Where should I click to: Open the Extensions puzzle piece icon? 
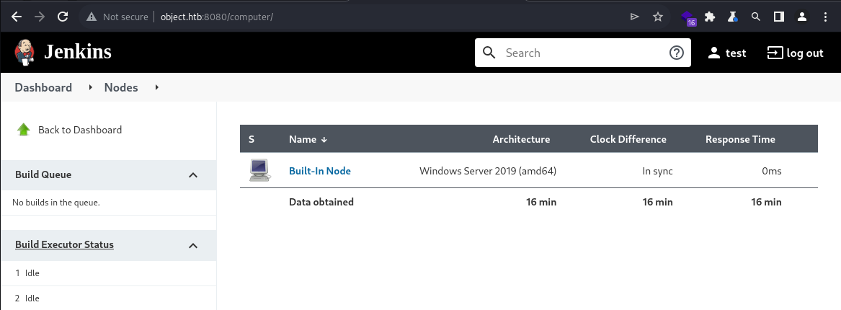tap(710, 17)
